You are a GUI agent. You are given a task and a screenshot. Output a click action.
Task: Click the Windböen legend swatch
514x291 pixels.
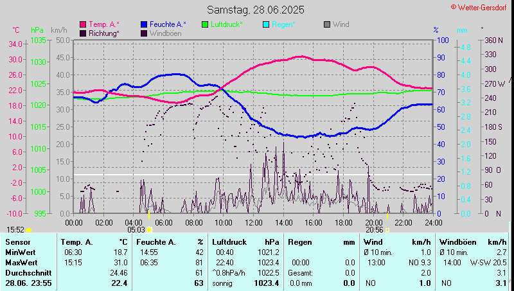[x=144, y=33]
